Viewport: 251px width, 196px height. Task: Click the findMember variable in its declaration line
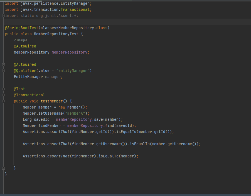pos(50,126)
